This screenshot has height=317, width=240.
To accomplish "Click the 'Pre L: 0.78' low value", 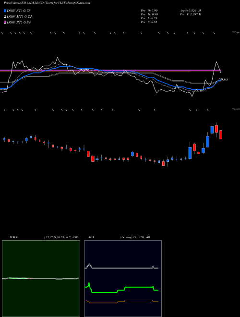I will (149, 18).
